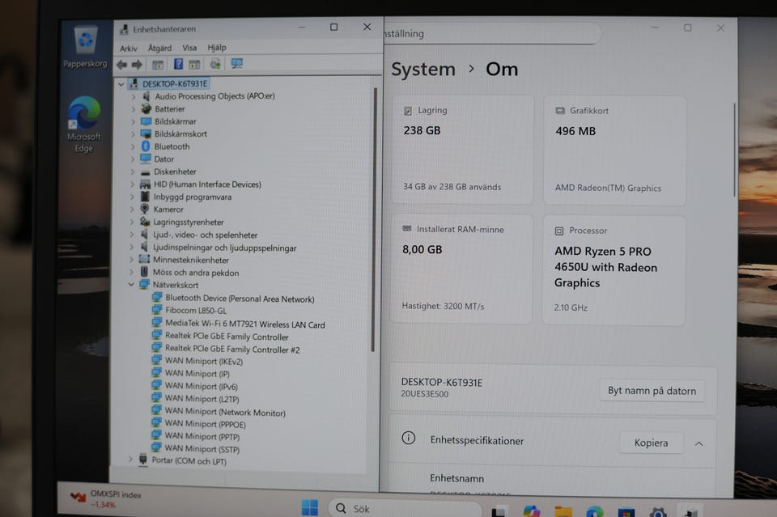Viewport: 777px width, 517px height.
Task: Open the OMXSPI index stock widget
Action: [105, 499]
